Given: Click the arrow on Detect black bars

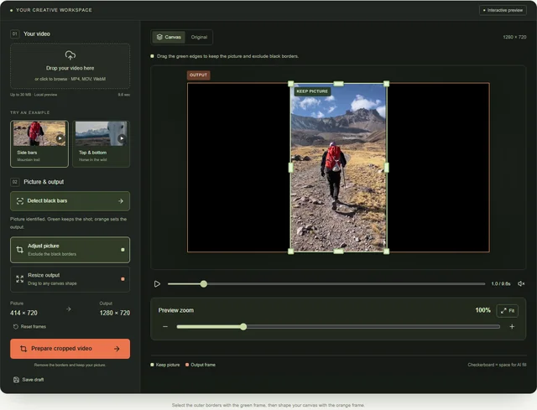Looking at the screenshot, I should (121, 201).
